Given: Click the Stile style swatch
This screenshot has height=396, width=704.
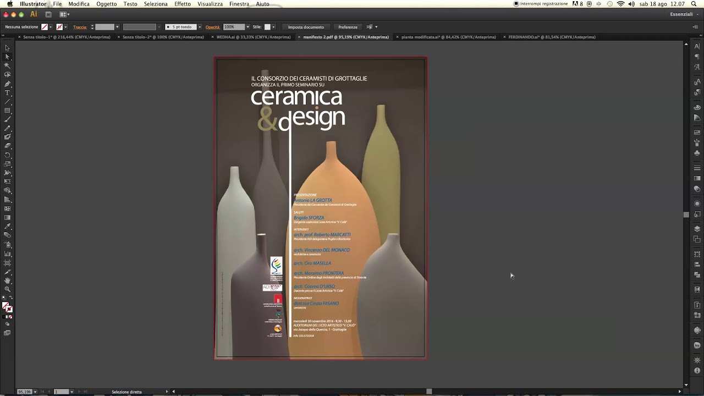Looking at the screenshot, I should (x=267, y=27).
